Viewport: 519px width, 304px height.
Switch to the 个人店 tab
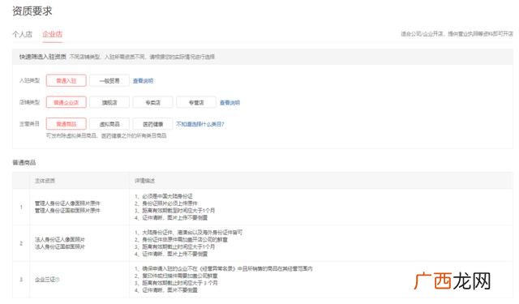[x=22, y=34]
